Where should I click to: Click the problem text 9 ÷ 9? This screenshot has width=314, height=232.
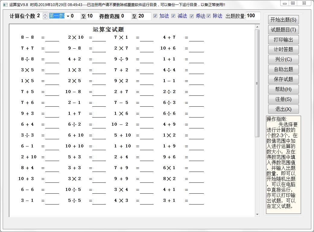[121, 59]
